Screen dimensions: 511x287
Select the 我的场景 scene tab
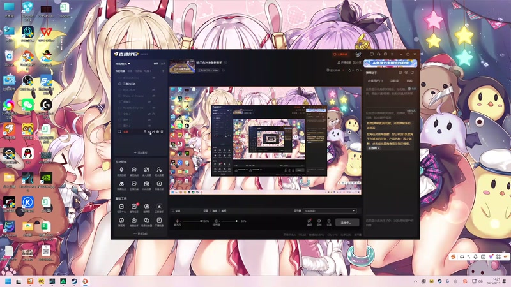coord(120,71)
